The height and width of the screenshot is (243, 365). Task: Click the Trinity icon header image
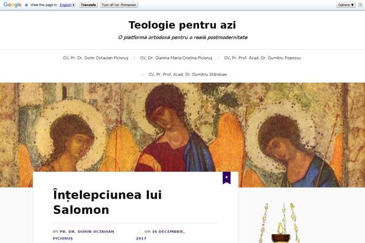point(182,135)
